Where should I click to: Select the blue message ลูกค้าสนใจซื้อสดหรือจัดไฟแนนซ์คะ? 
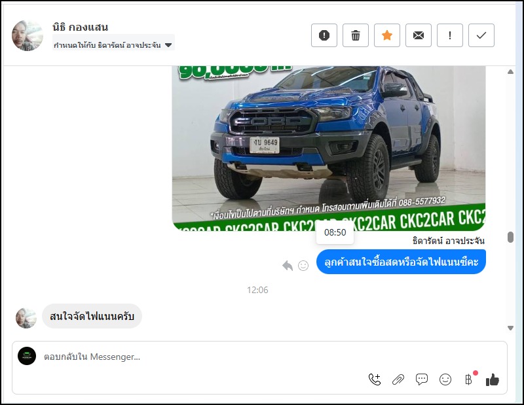click(x=401, y=262)
